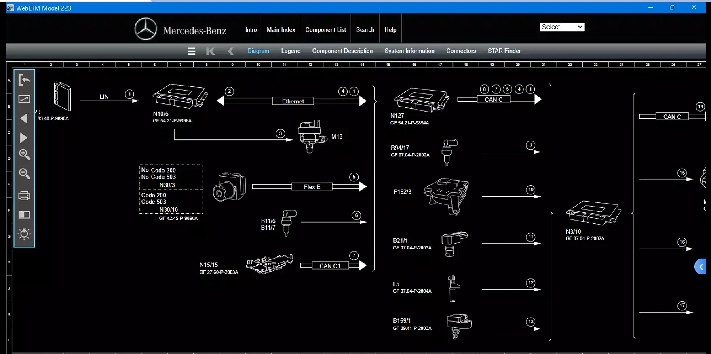Print the diagram using printer icon
The height and width of the screenshot is (354, 711).
click(24, 196)
